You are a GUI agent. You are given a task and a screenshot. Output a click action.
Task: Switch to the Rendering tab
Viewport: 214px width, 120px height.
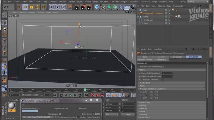tap(161, 60)
